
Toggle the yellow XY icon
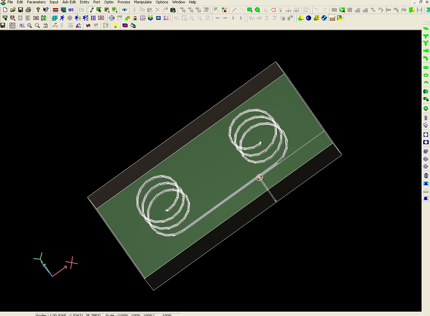click(x=340, y=18)
